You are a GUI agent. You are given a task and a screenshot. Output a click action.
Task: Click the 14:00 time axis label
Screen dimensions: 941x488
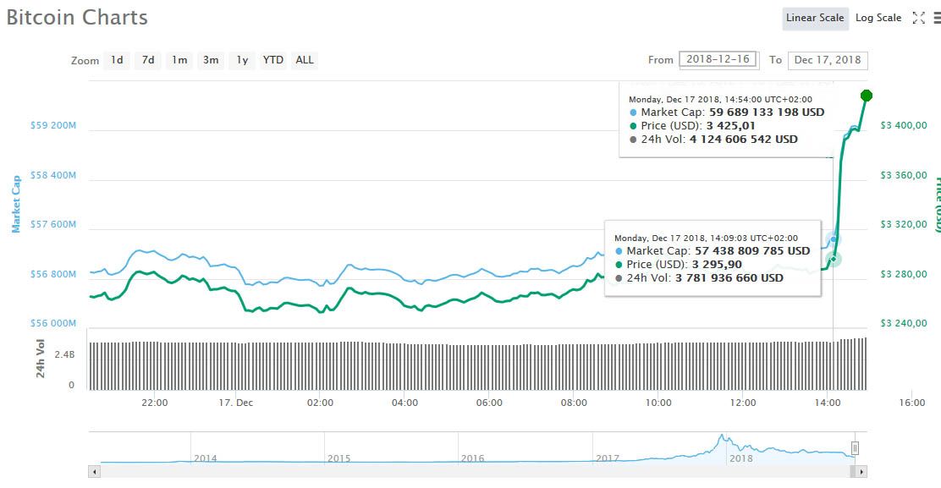click(828, 403)
